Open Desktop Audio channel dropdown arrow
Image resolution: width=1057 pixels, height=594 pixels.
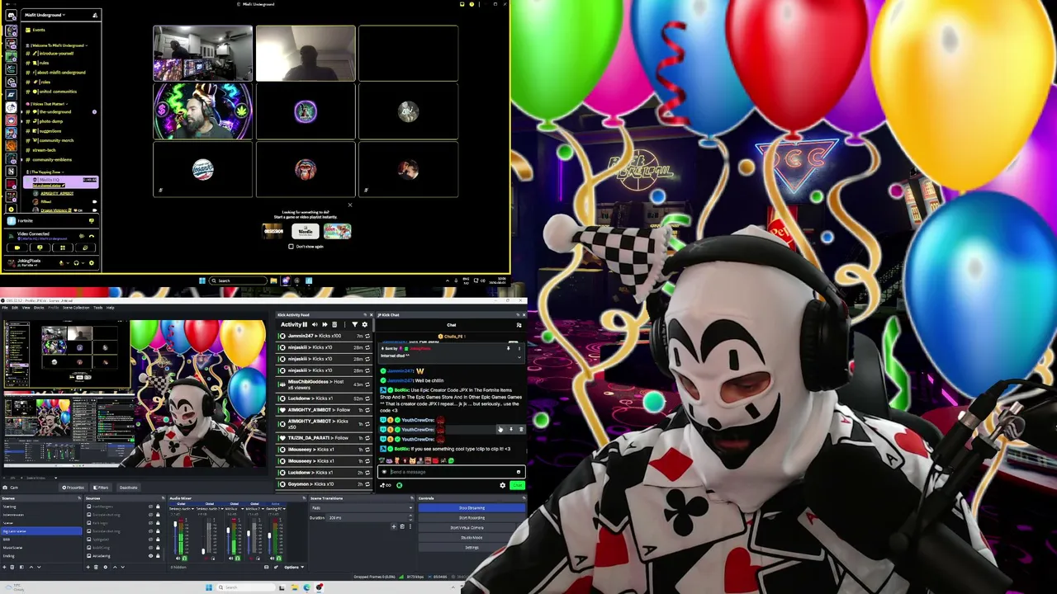pos(192,509)
